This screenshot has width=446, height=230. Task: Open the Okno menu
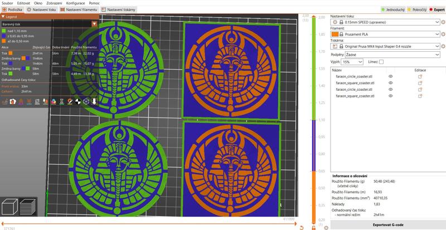coord(38,3)
